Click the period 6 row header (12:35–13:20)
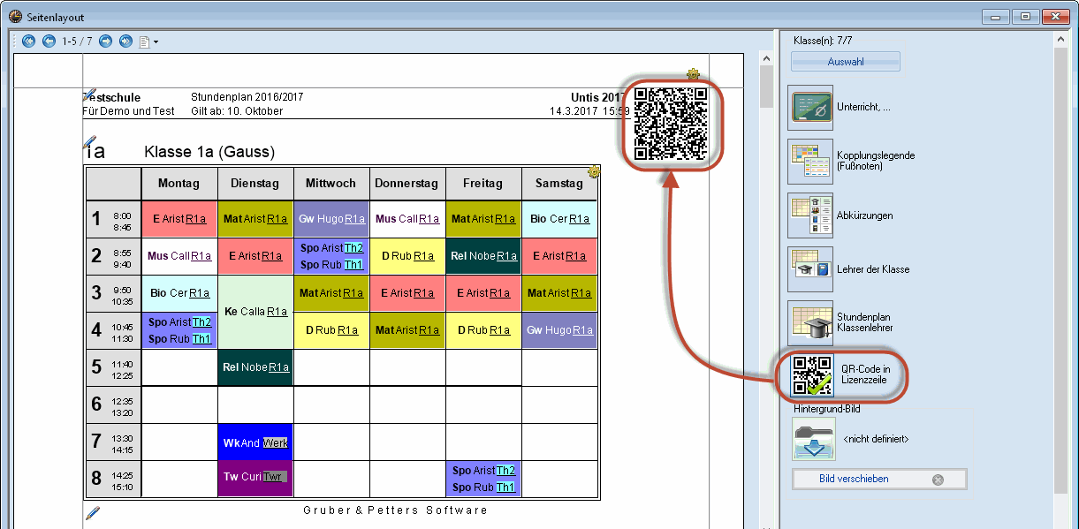The height and width of the screenshot is (529, 1079). click(x=114, y=404)
